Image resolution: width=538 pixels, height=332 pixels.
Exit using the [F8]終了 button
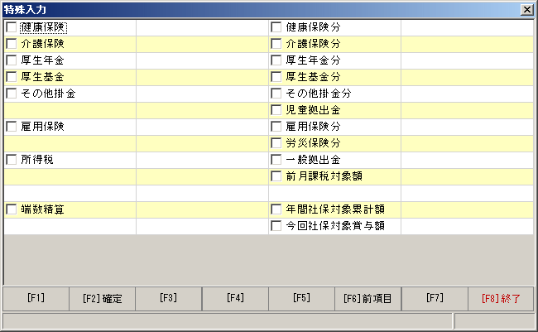(501, 299)
